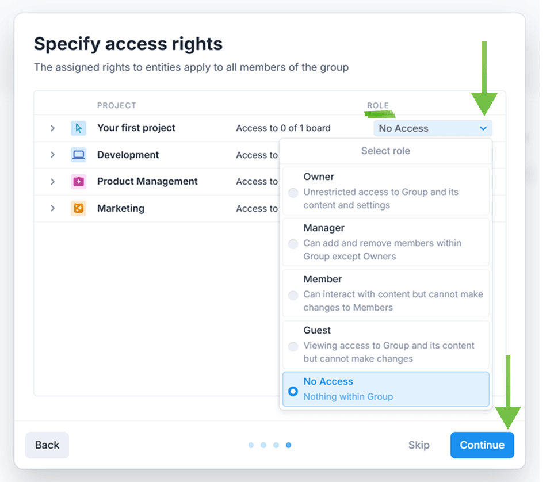This screenshot has width=554, height=482.
Task: Choose the Manager role radio button
Action: (293, 244)
